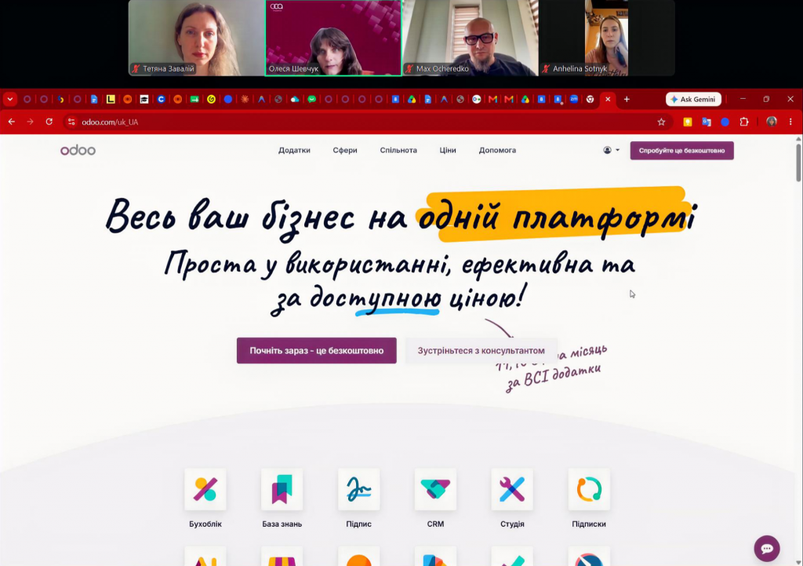This screenshot has height=566, width=803.
Task: Click Спробуйте це безкоштовно button
Action: (681, 151)
